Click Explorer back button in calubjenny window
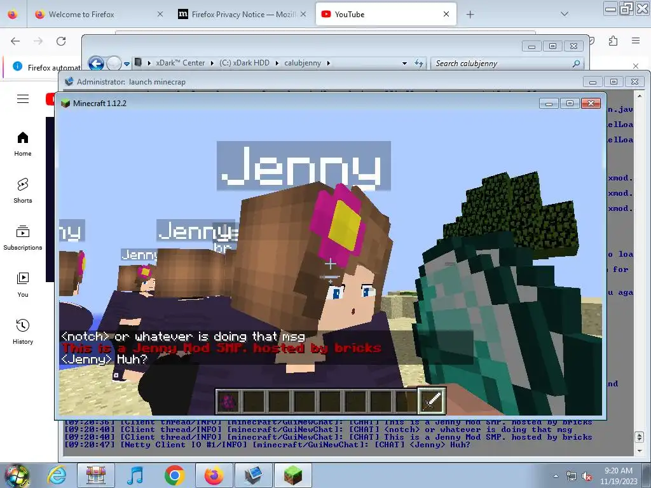This screenshot has width=651, height=488. click(x=97, y=64)
